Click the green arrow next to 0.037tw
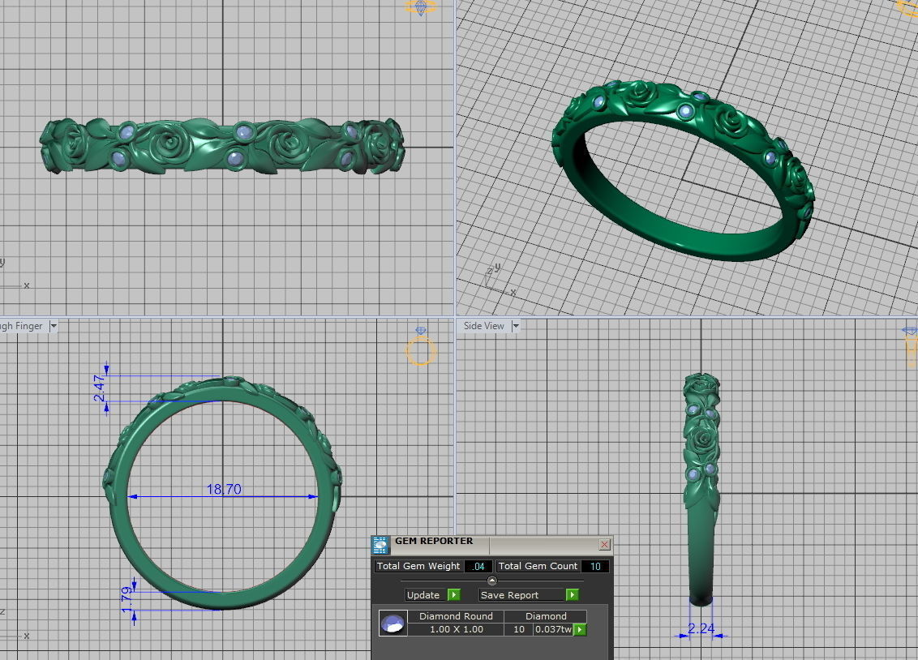 (580, 629)
